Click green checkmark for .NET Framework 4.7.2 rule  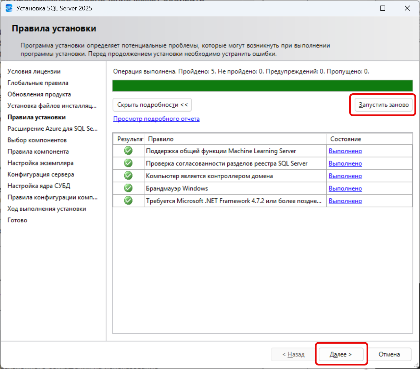pos(128,201)
